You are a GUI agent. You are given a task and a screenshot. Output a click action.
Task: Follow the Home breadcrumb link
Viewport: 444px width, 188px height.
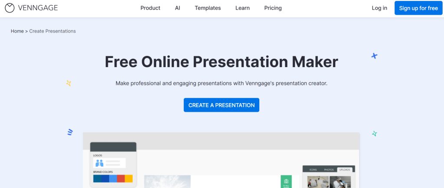[17, 31]
